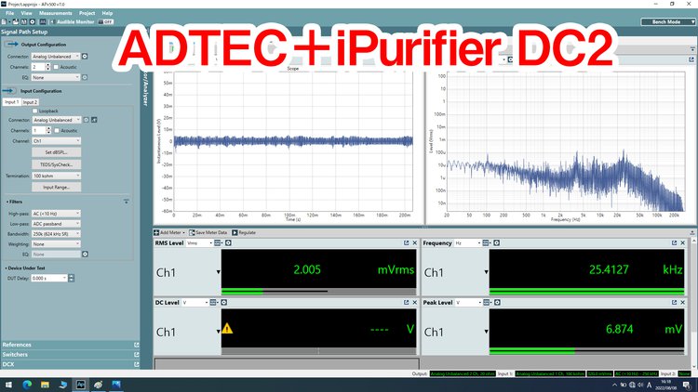
Task: Pop out the DCX panel
Action: coord(137,364)
